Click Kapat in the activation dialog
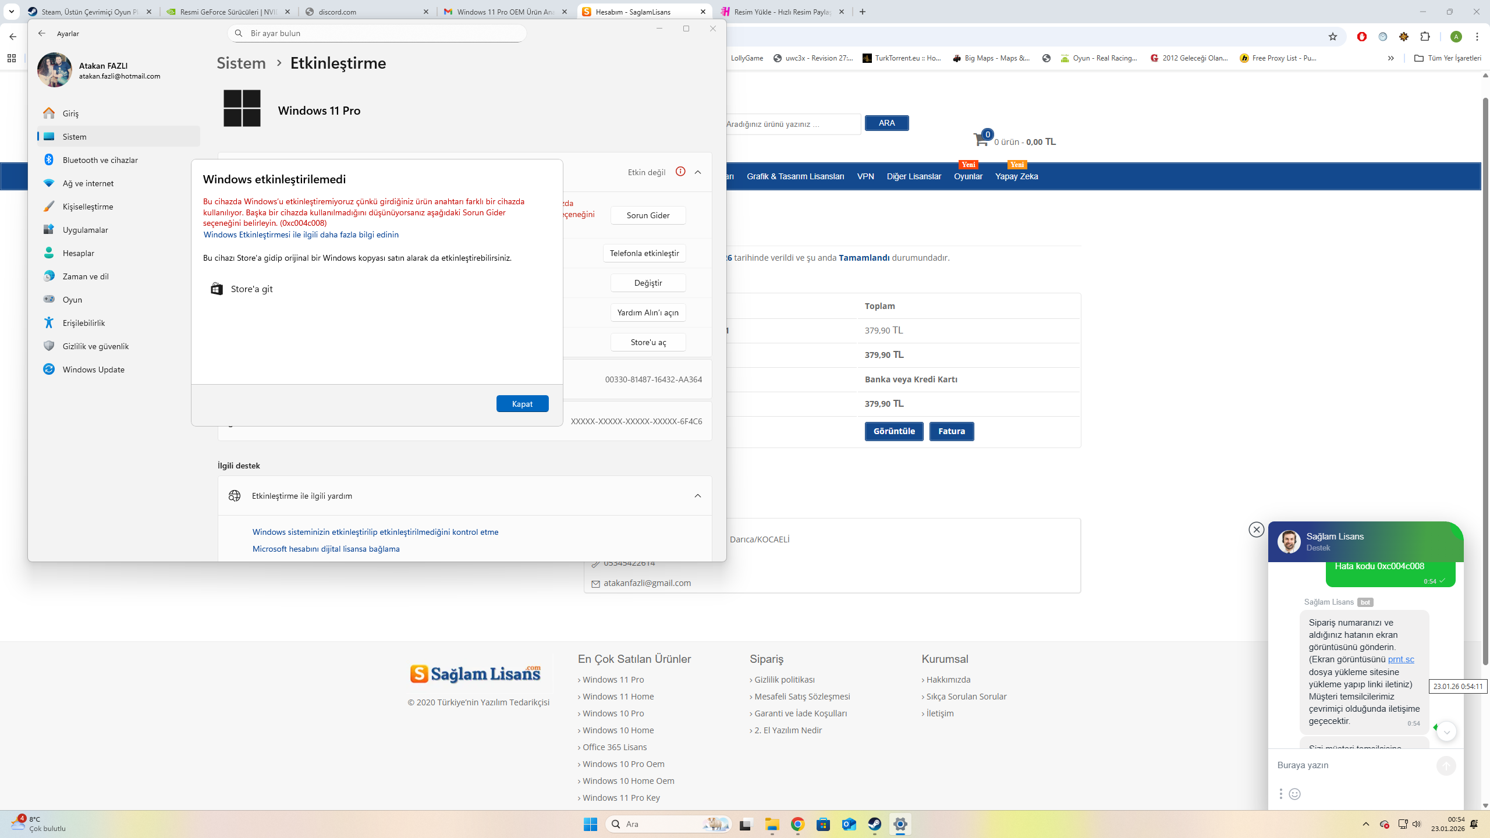 tap(522, 404)
